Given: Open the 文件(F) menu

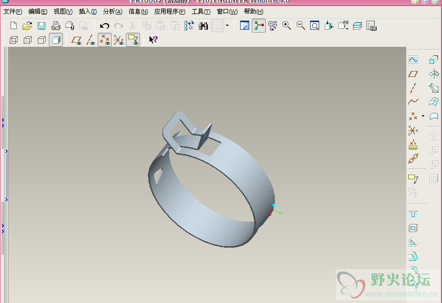Looking at the screenshot, I should (x=13, y=12).
